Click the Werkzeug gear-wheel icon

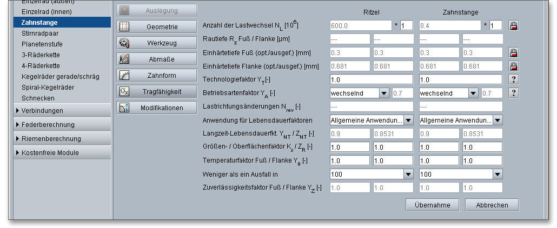pos(124,43)
